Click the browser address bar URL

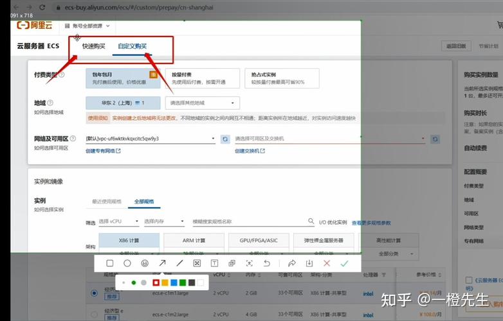coord(139,7)
